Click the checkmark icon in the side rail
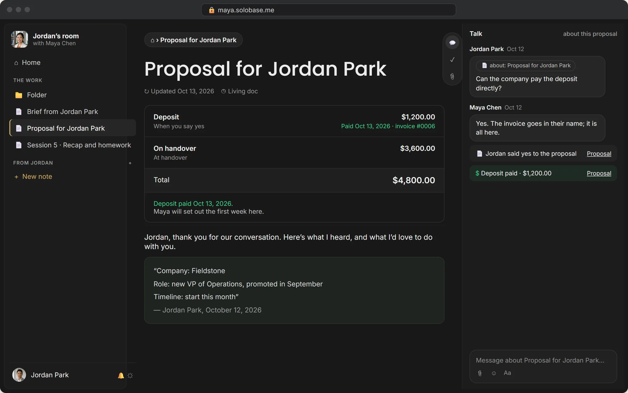Image resolution: width=628 pixels, height=393 pixels. coord(452,60)
